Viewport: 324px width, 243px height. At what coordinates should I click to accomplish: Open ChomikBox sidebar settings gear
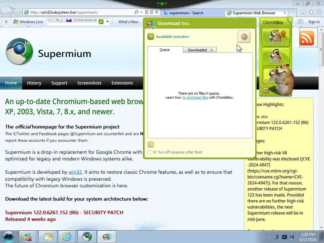pos(266,90)
